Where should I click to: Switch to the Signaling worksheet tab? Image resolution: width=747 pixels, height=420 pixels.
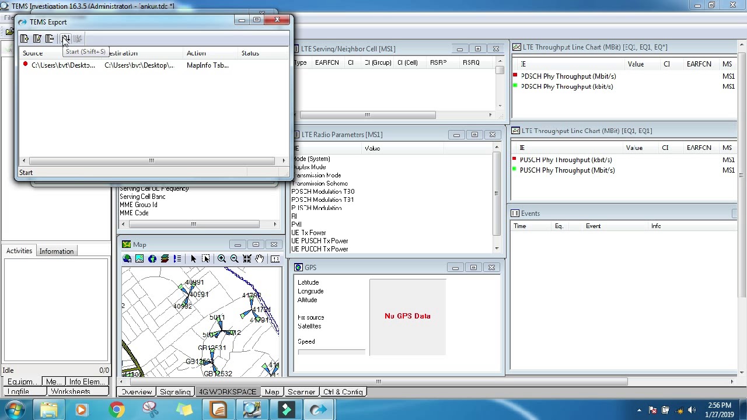coord(175,392)
